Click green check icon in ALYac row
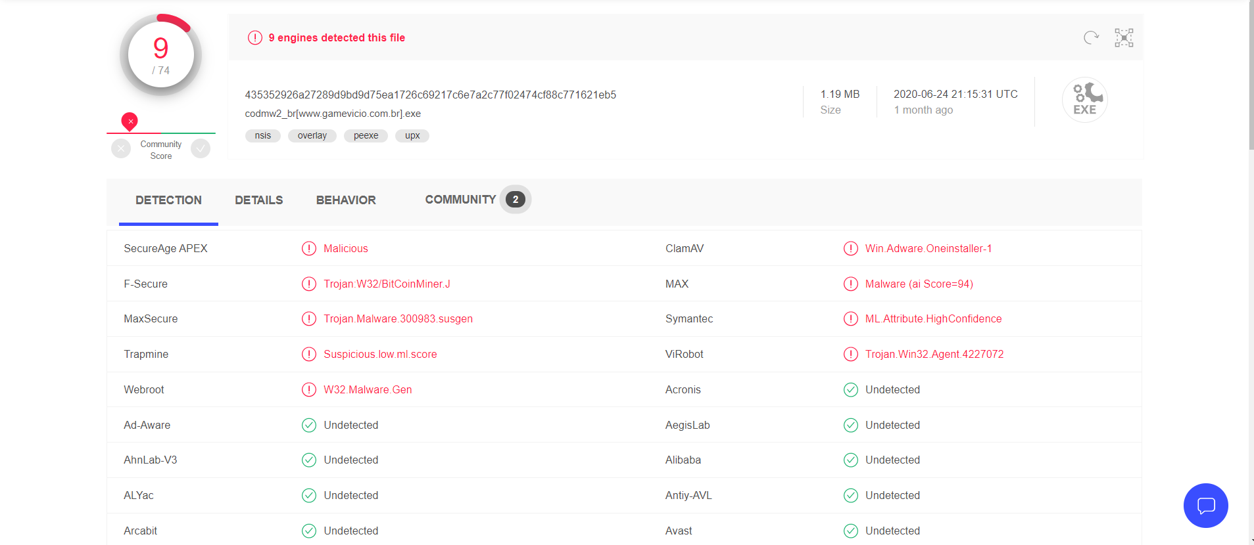The width and height of the screenshot is (1254, 545). 309,495
